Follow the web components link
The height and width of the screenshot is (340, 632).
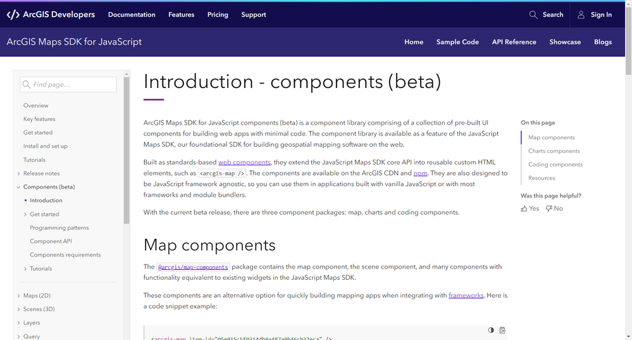click(244, 163)
